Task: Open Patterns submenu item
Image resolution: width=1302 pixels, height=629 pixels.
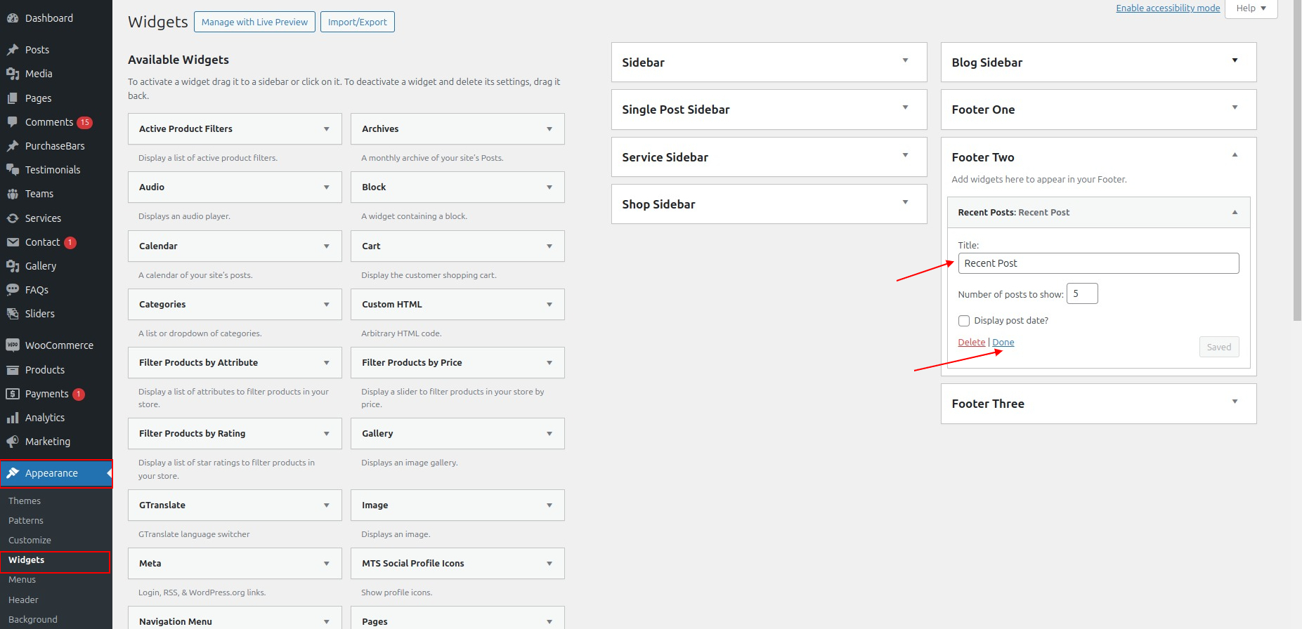Action: tap(26, 520)
